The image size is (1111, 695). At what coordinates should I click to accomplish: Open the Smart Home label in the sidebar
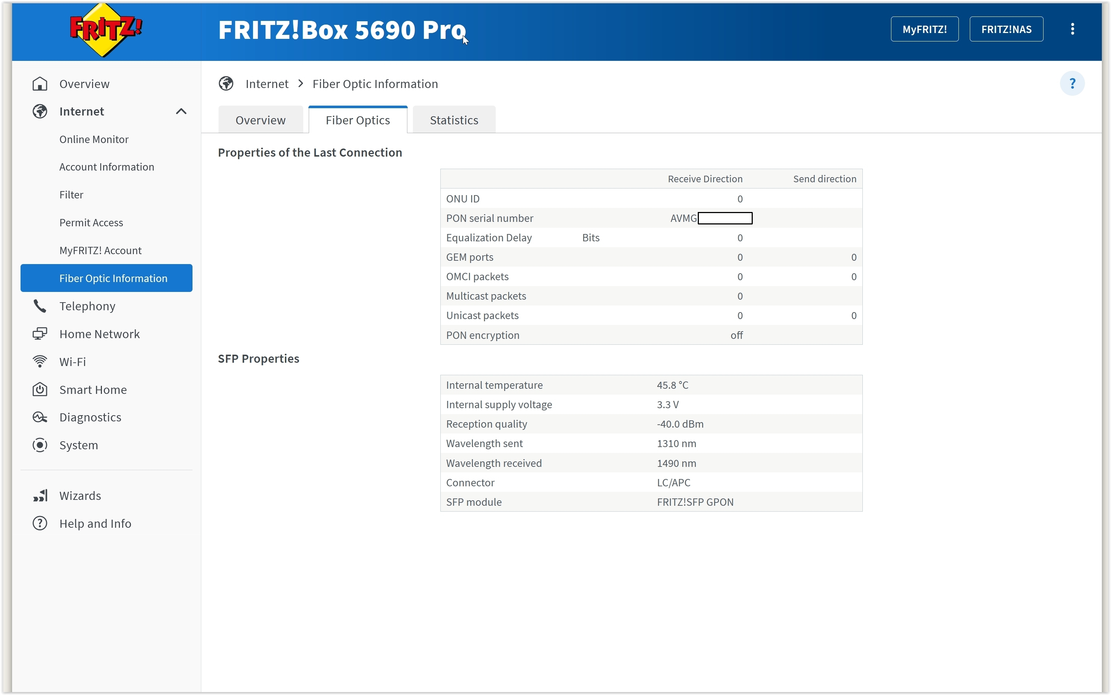click(x=93, y=389)
